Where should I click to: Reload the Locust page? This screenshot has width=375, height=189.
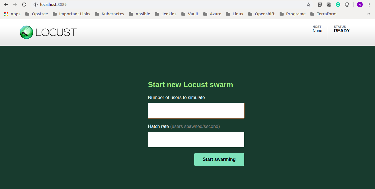24,5
